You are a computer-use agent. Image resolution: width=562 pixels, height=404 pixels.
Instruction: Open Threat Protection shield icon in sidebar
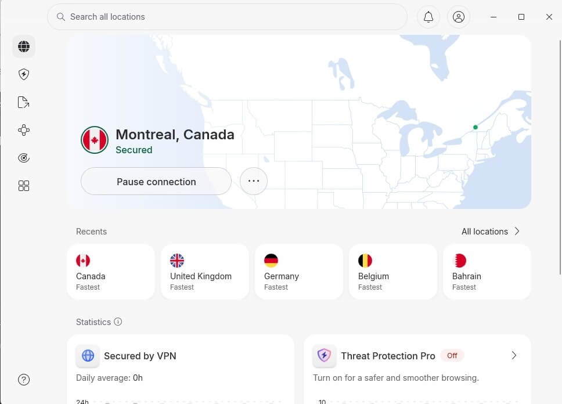[23, 74]
